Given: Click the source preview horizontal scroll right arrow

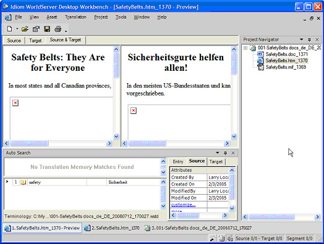Looking at the screenshot, I should point(109,143).
